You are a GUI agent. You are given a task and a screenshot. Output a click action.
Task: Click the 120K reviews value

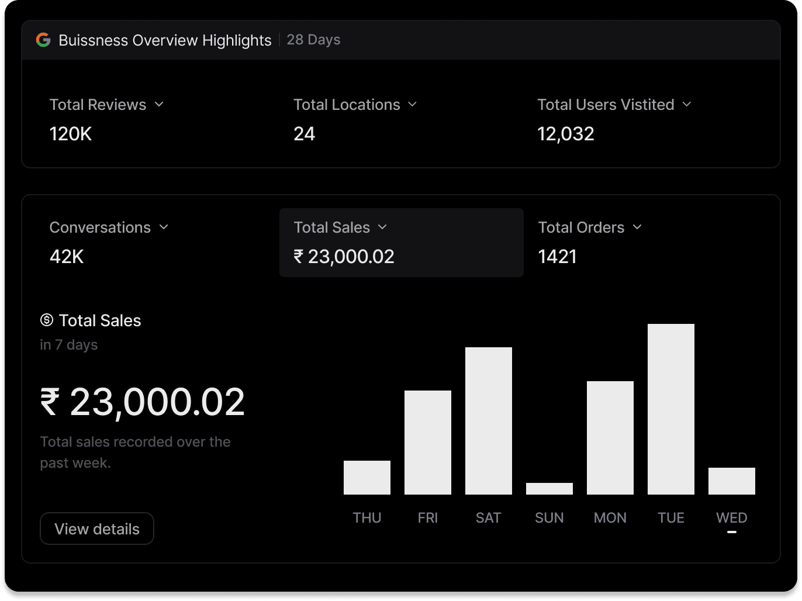(x=71, y=134)
